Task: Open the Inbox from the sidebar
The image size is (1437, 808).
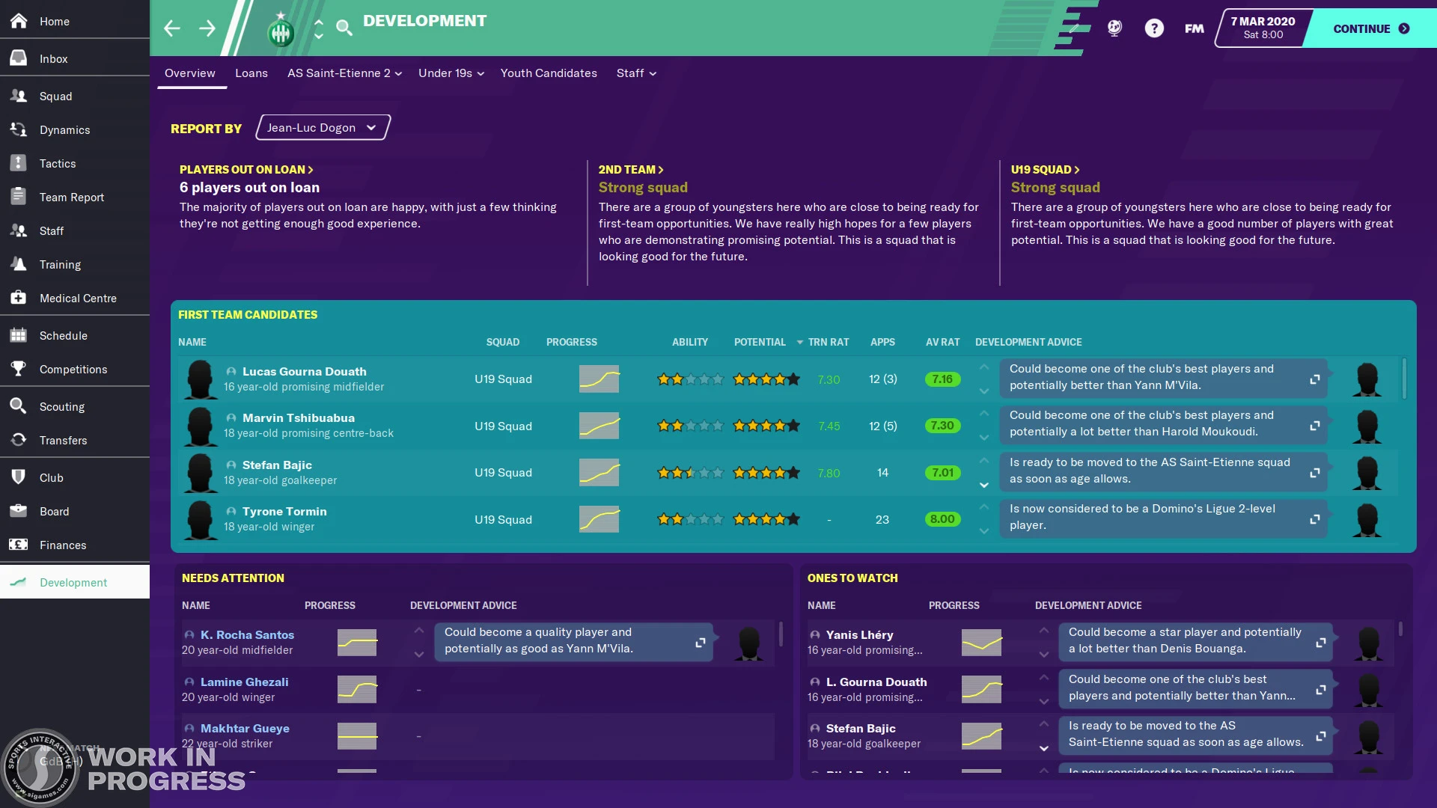Action: point(53,58)
